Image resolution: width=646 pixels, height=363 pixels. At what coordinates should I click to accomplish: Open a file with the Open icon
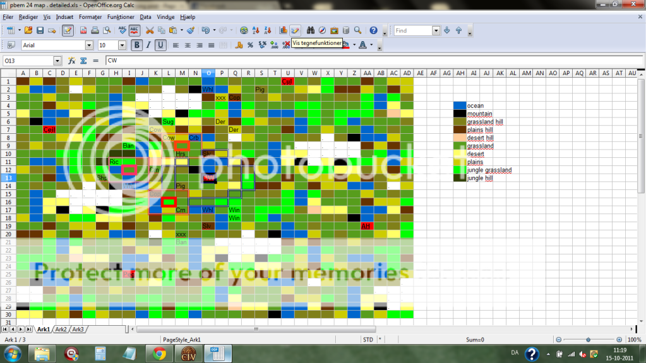point(28,30)
